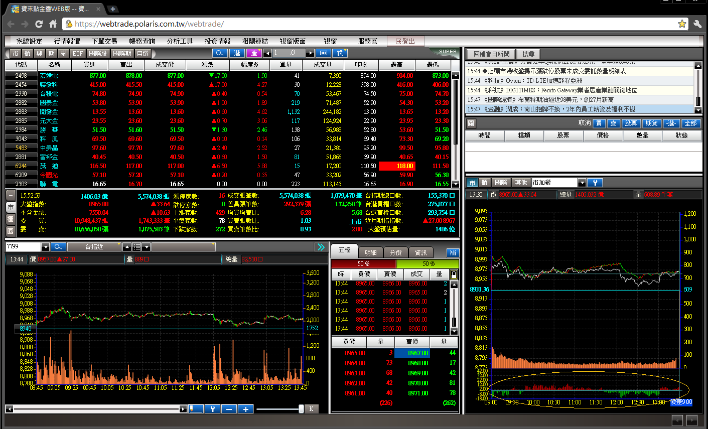Toggle 國際股 category button

pos(98,53)
